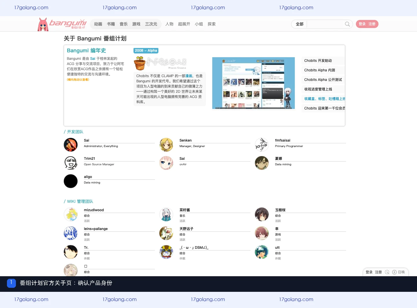Follow the Sai link in the intro paragraph
Viewport: 417px width, 308px height.
pyautogui.click(x=93, y=58)
